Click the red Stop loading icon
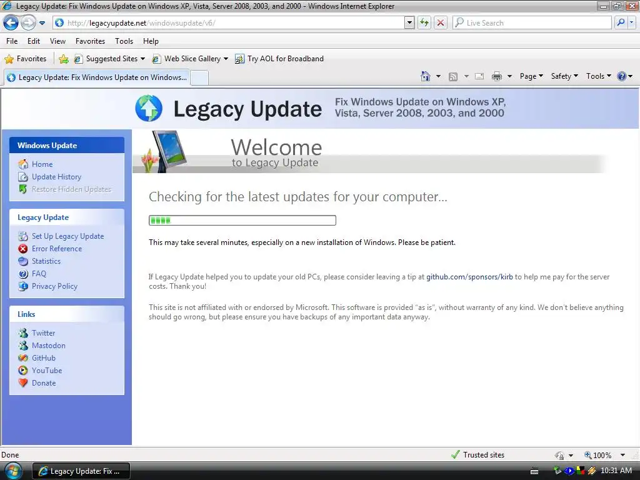 point(441,23)
